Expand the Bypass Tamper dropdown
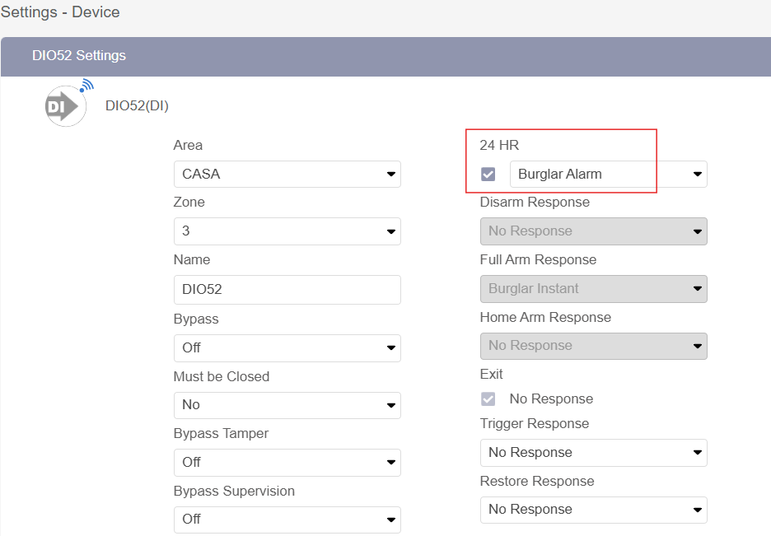Screen dimensions: 771x536 coord(287,463)
